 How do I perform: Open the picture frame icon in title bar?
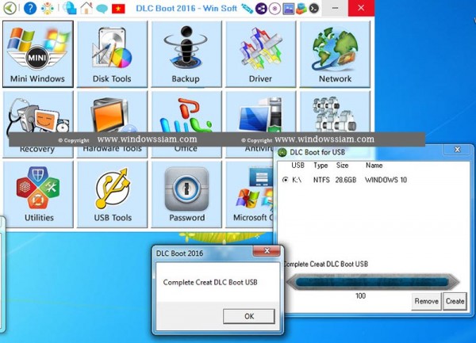(x=288, y=9)
